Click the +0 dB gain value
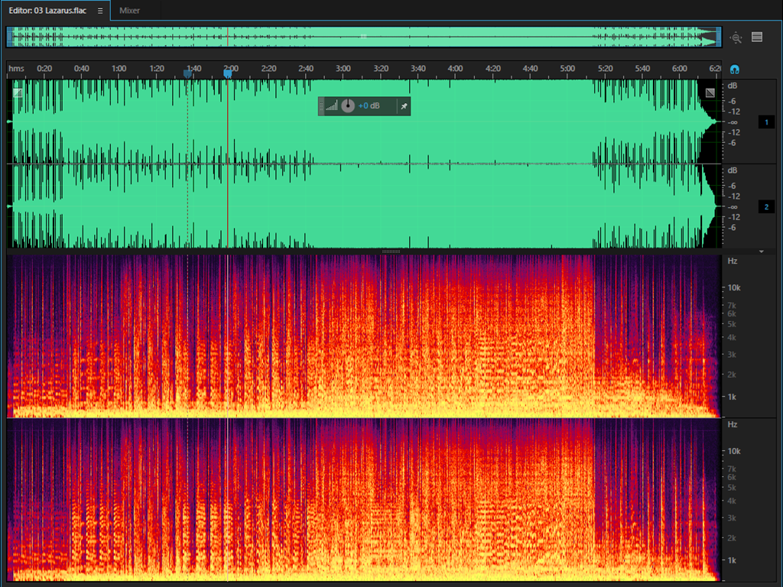This screenshot has height=587, width=783. [x=369, y=106]
